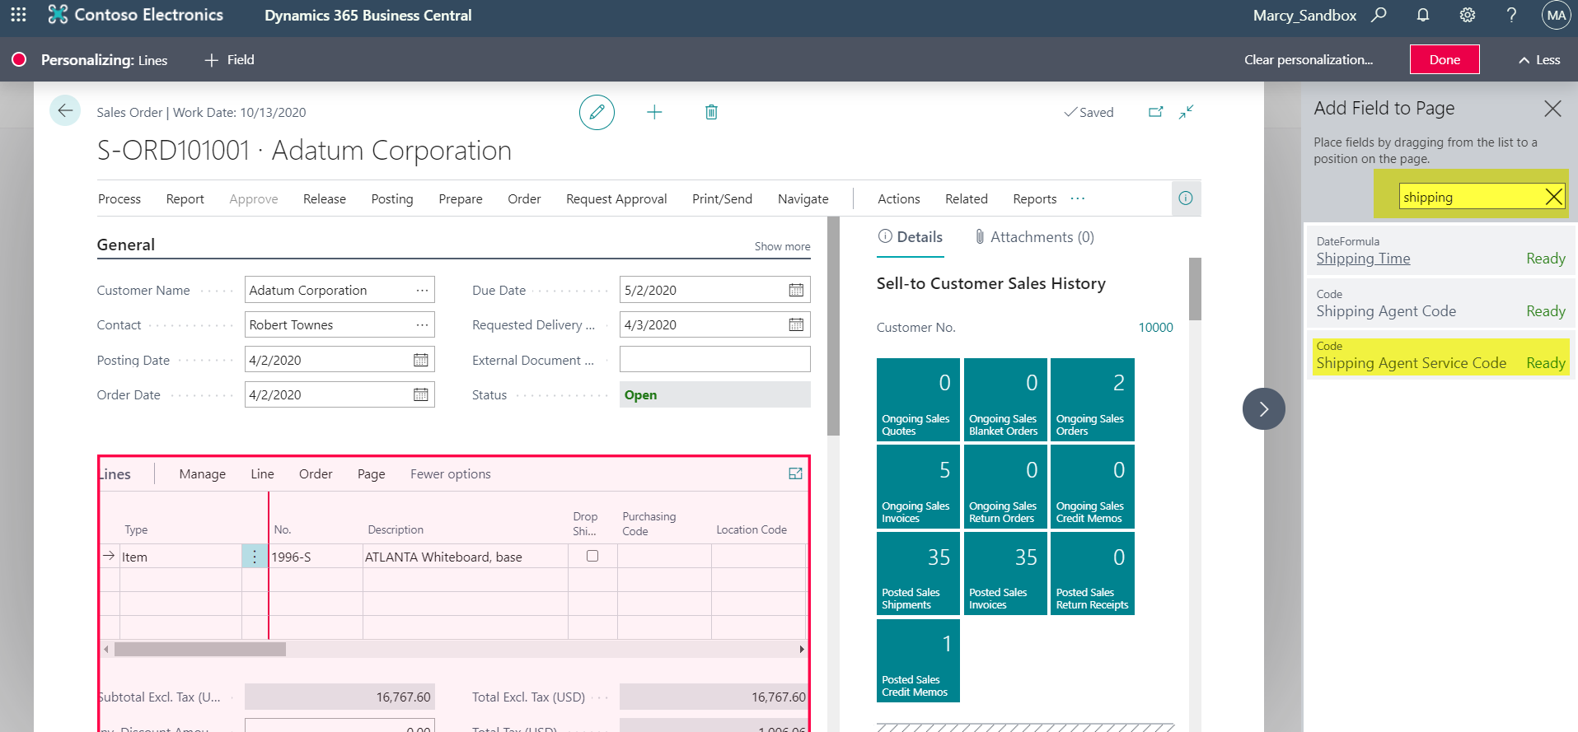
Task: Open the Release menu
Action: click(x=325, y=198)
